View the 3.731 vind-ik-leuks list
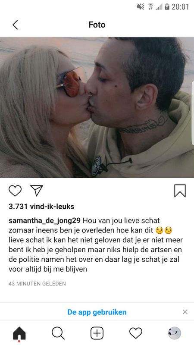This screenshot has width=194, height=345. click(x=41, y=207)
